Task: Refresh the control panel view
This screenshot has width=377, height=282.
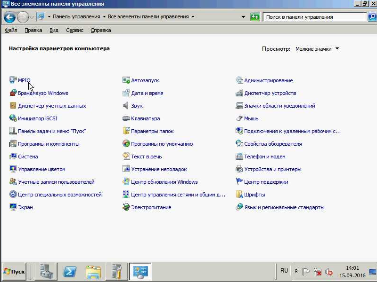Action: pos(255,17)
